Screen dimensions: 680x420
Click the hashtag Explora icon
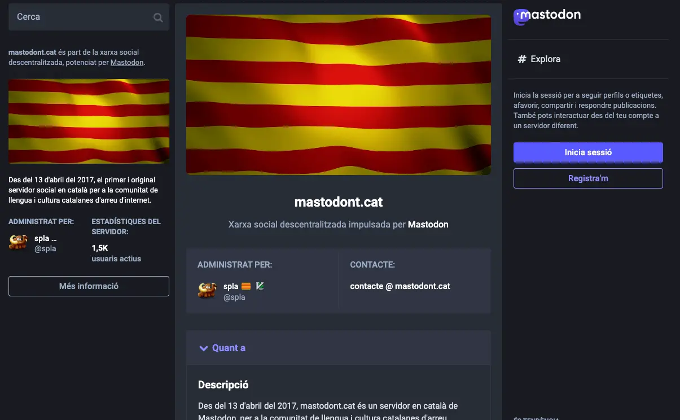[522, 59]
